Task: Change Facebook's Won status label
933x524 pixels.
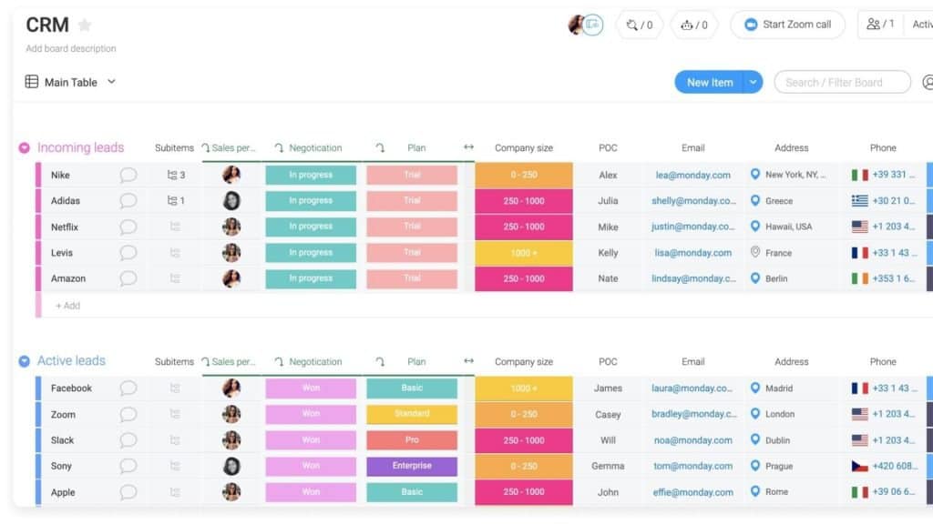Action: pos(311,388)
